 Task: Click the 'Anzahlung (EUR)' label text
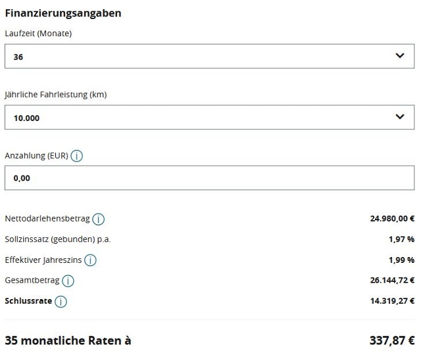[x=37, y=156]
